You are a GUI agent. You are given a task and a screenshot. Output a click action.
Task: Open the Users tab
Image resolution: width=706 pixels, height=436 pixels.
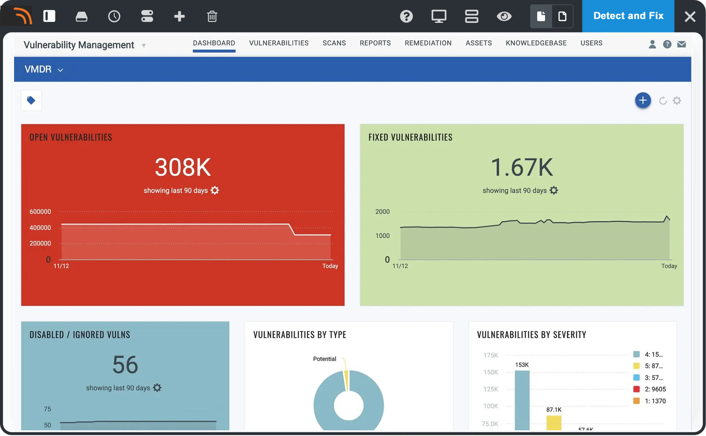pyautogui.click(x=591, y=43)
